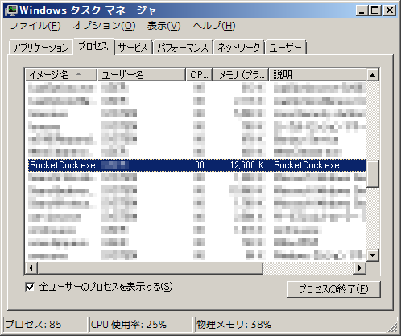This screenshot has width=401, height=336.
Task: Click the vertical scrollbar down arrow
Action: [373, 255]
